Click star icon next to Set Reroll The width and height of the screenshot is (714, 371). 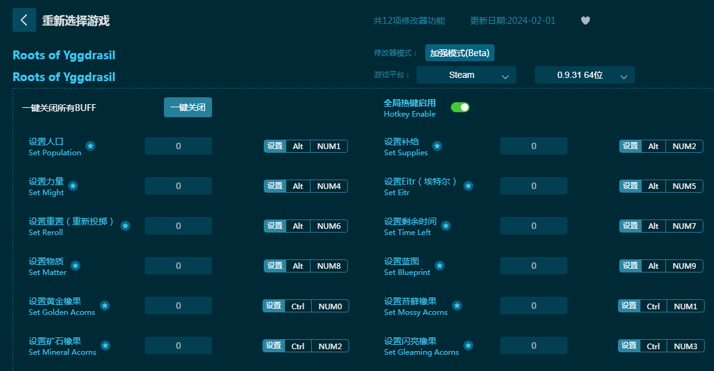pyautogui.click(x=125, y=226)
